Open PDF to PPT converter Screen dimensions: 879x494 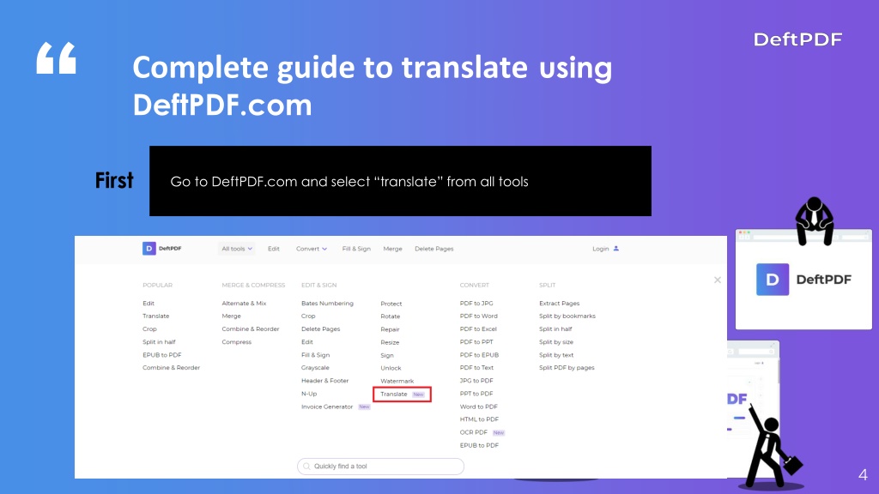476,341
